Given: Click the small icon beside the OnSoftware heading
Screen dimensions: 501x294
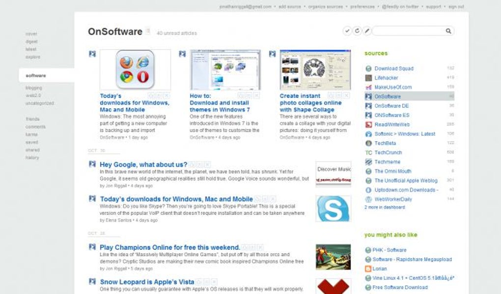Looking at the screenshot, I should pos(148,31).
